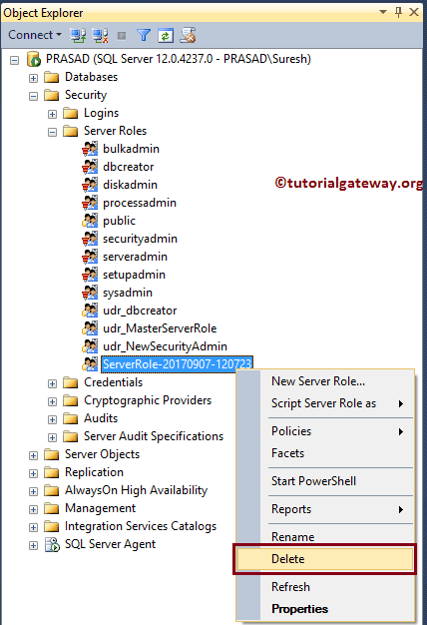Expand the Management node
This screenshot has height=625, width=427.
34,510
